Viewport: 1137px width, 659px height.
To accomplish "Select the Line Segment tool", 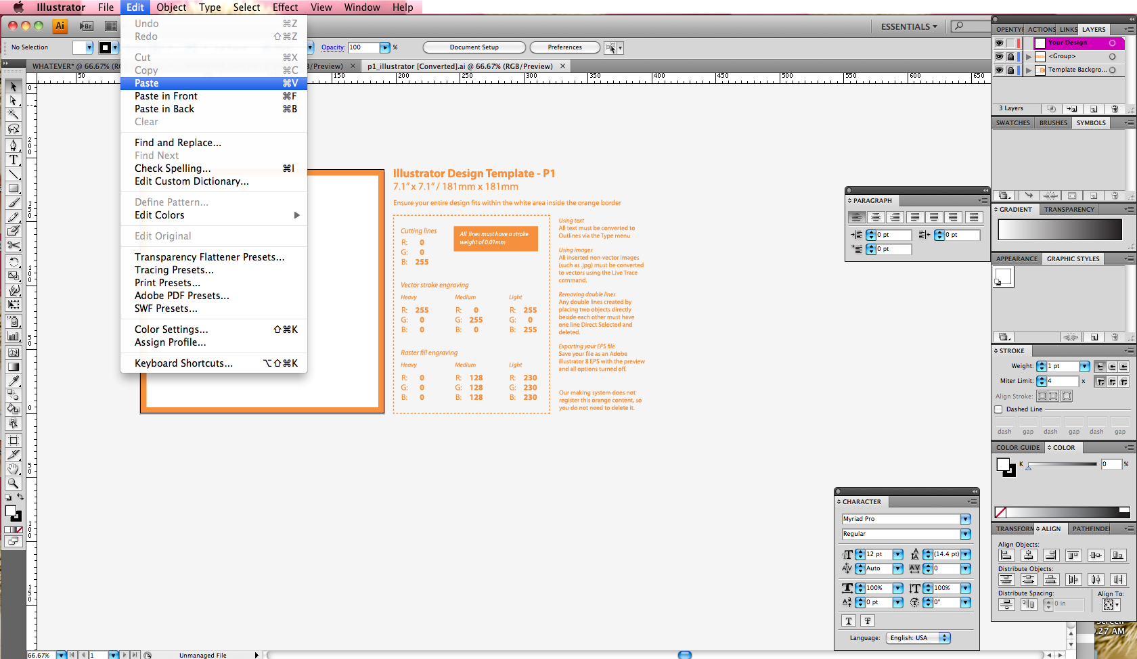I will (13, 174).
